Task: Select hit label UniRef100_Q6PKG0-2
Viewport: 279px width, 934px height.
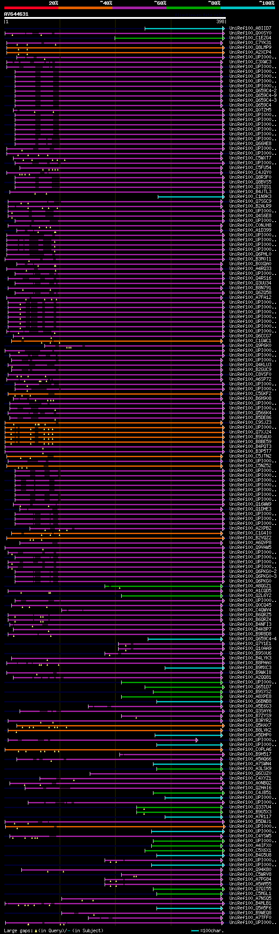Action: click(x=253, y=571)
